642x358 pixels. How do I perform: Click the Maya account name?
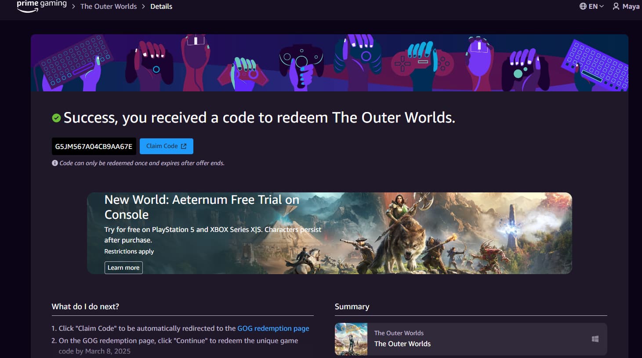click(x=631, y=6)
